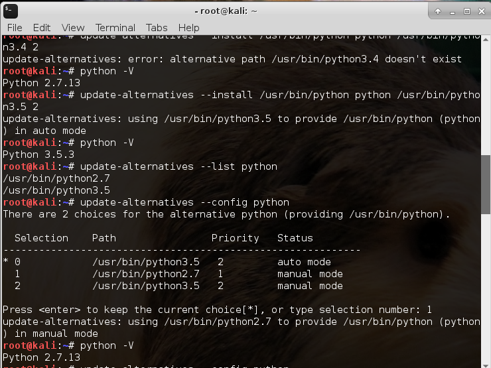Open the Edit menu
The height and width of the screenshot is (368, 491).
tap(42, 27)
